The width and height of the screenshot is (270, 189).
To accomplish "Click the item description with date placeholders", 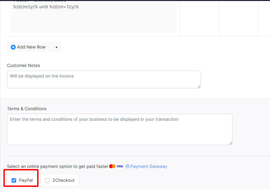I will pyautogui.click(x=46, y=7).
